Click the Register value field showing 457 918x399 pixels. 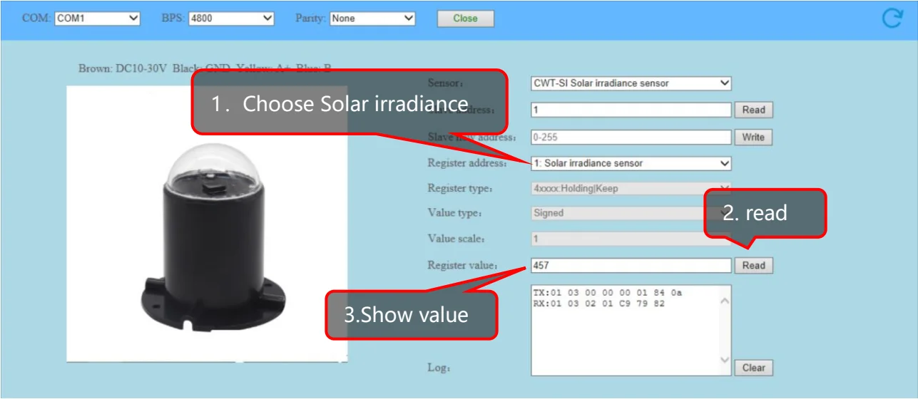pos(631,265)
